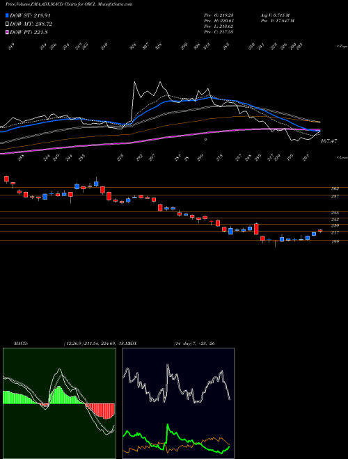Click the 167.47 price label

(x=329, y=141)
